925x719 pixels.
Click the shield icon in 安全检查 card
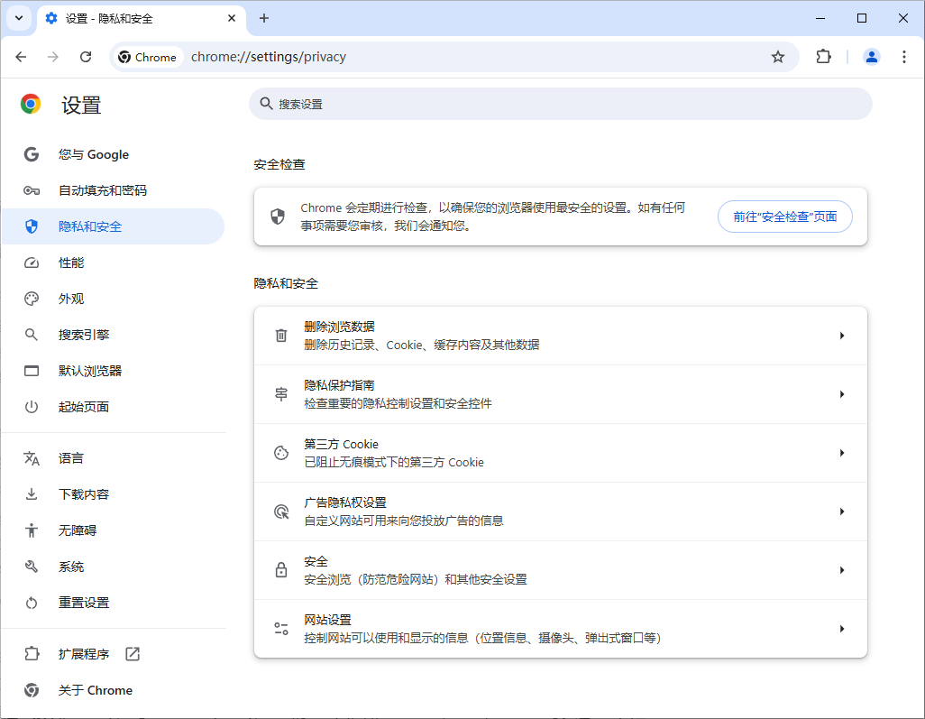click(279, 217)
